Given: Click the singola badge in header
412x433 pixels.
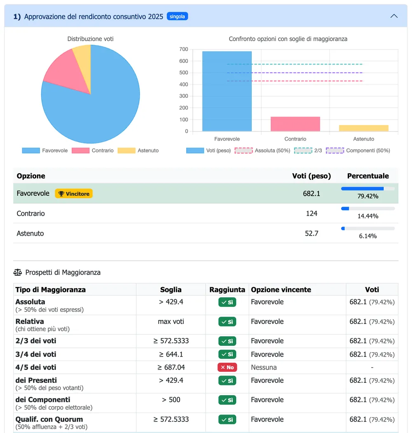Looking at the screenshot, I should 177,16.
